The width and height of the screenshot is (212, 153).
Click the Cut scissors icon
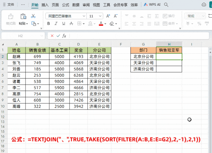click(33, 16)
